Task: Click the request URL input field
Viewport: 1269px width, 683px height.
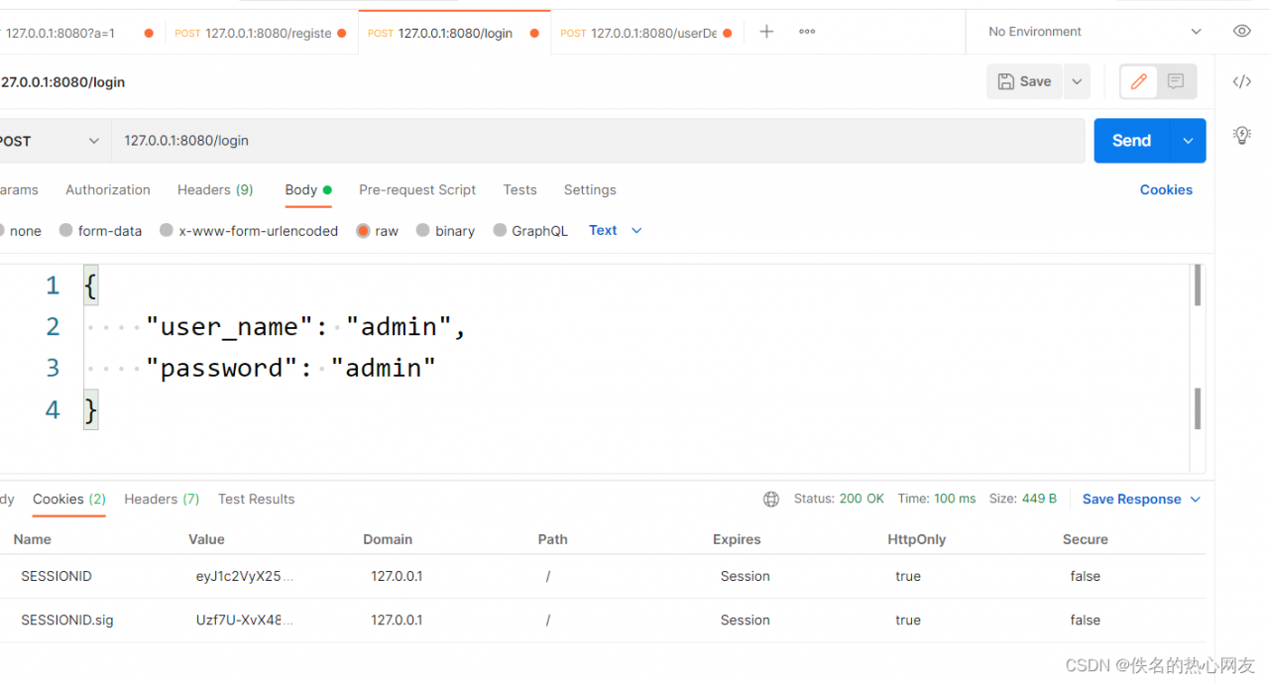Action: [595, 141]
